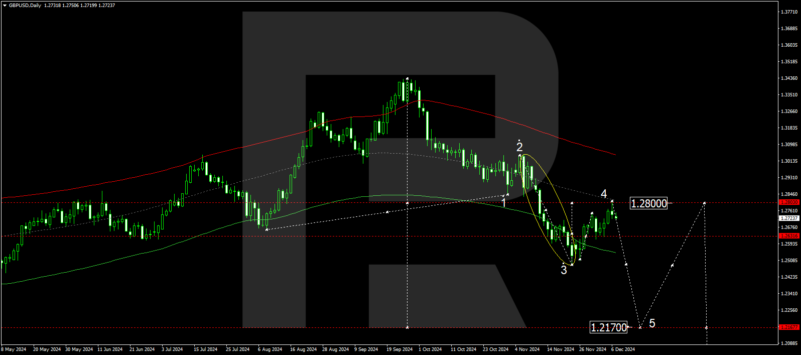This screenshot has height=355, width=801.
Task: Select the low price value 1.27199
Action: pyautogui.click(x=89, y=6)
